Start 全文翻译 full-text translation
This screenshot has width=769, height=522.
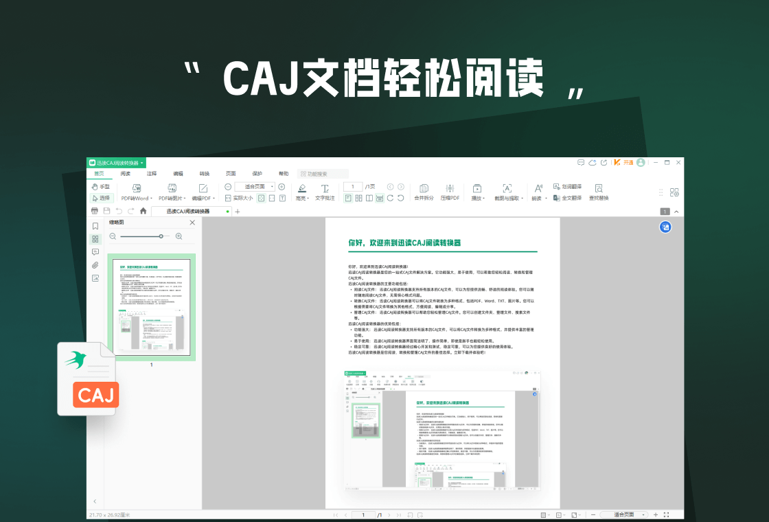[x=567, y=198]
